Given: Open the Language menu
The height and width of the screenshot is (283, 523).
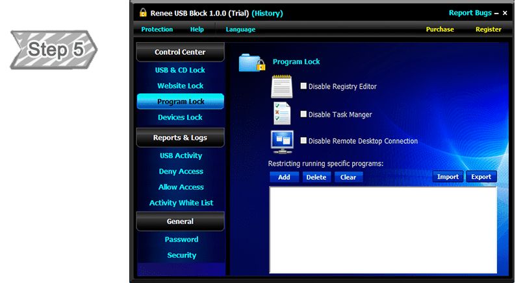Looking at the screenshot, I should coord(240,29).
